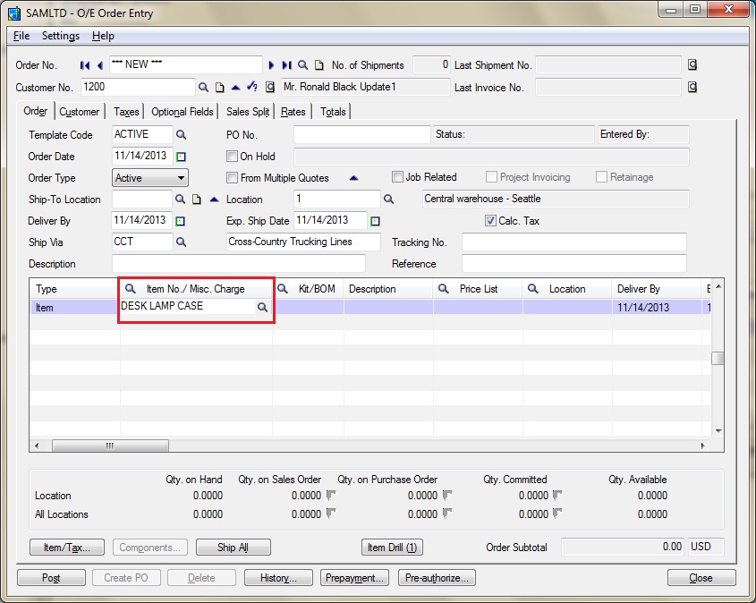Drill down All Locations Qty. Committed
Viewport: 756px width, 603px height.
click(x=557, y=514)
